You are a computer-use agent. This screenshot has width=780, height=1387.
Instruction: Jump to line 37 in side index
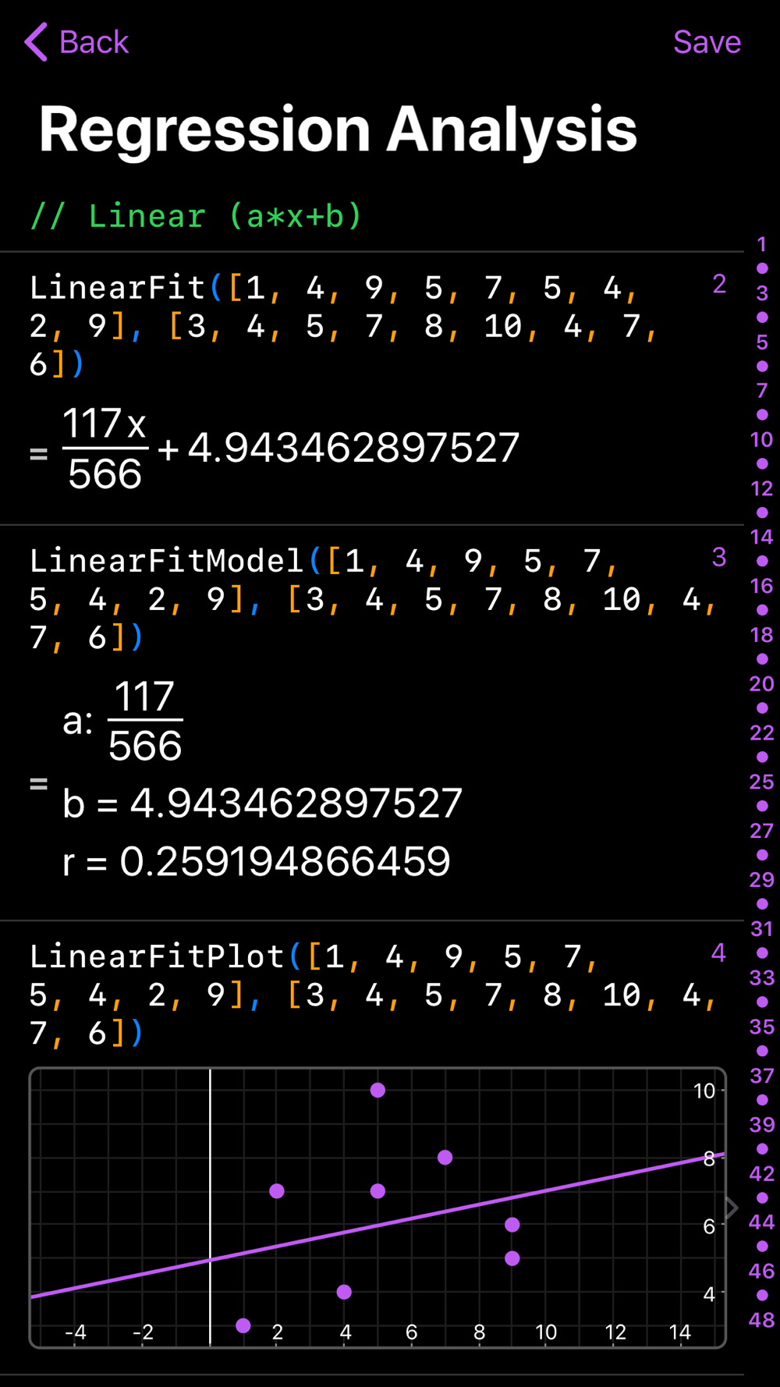pos(762,1077)
